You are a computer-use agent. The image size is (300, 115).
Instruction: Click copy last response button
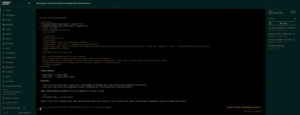(x=253, y=111)
